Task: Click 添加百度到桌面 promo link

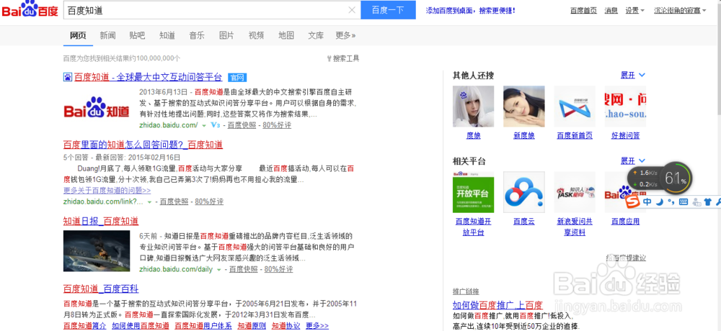Action: pyautogui.click(x=471, y=10)
